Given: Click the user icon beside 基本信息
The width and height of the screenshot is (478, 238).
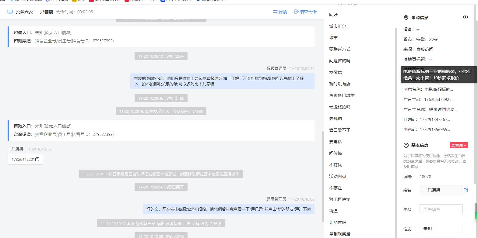Looking at the screenshot, I should click(x=406, y=145).
